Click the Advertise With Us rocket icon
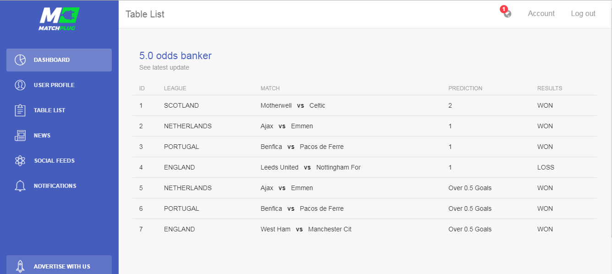The height and width of the screenshot is (274, 612). [x=20, y=266]
